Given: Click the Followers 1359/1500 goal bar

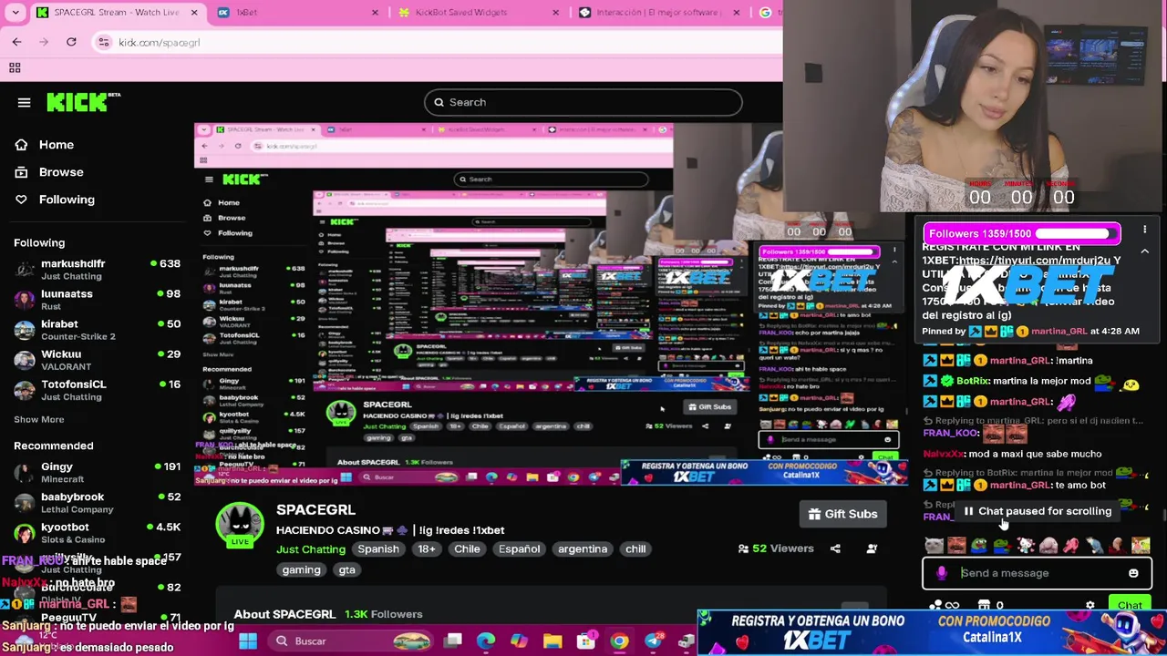Looking at the screenshot, I should [1022, 234].
